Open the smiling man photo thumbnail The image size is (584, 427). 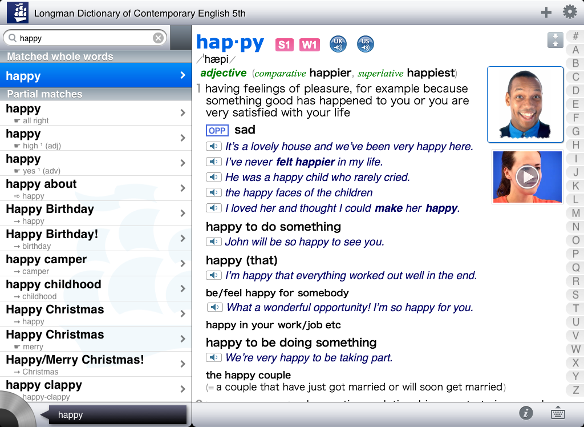coord(525,104)
